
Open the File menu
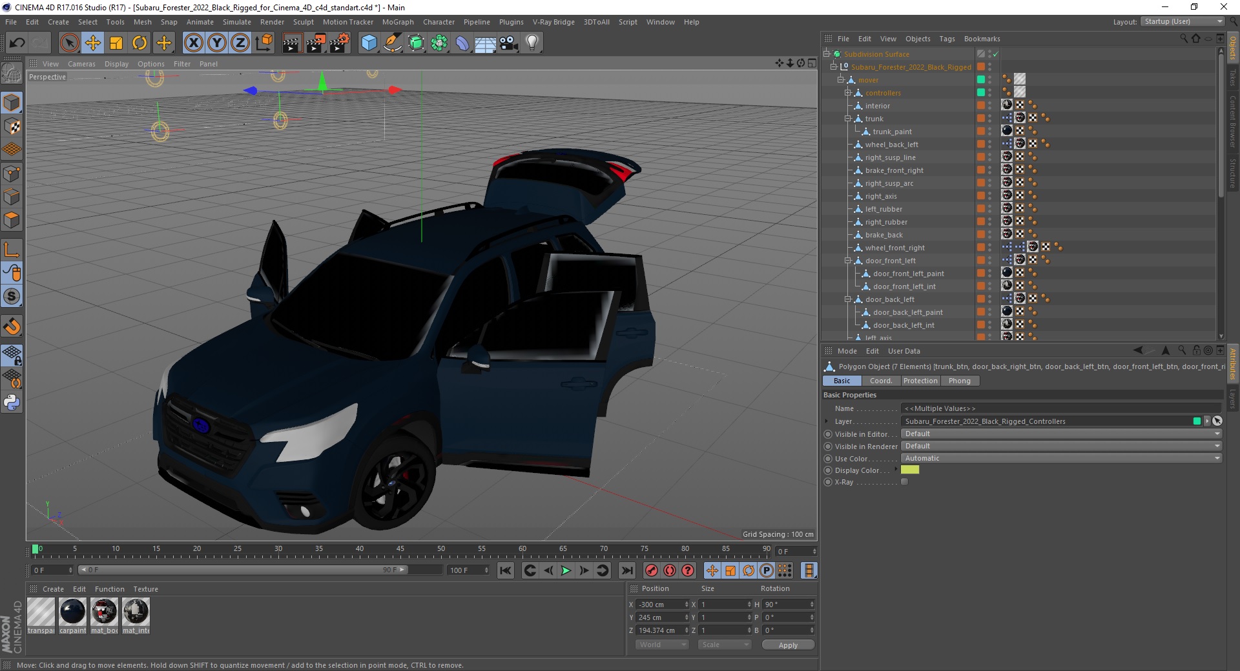(11, 22)
